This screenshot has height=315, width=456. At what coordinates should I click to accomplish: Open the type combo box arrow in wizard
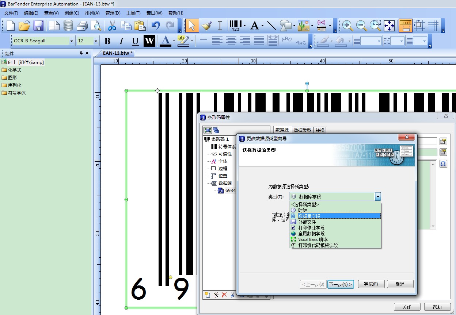click(378, 197)
